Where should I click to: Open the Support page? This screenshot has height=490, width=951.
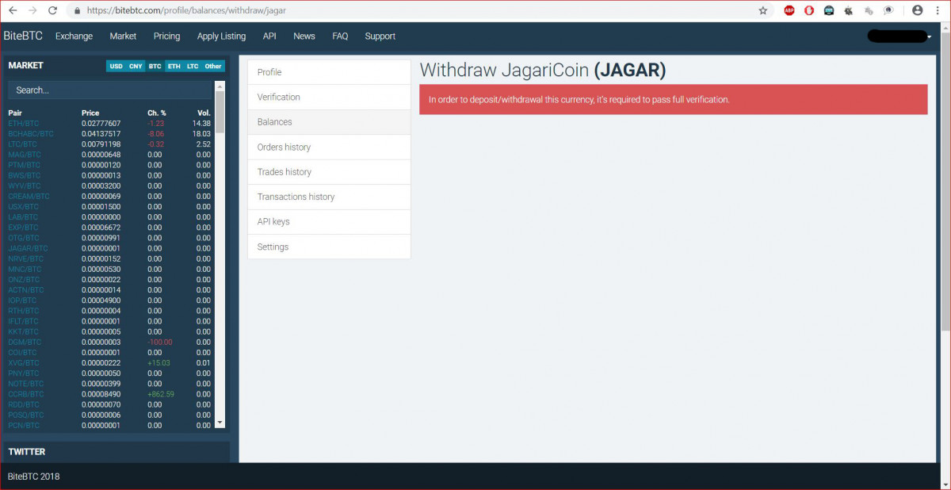tap(380, 36)
